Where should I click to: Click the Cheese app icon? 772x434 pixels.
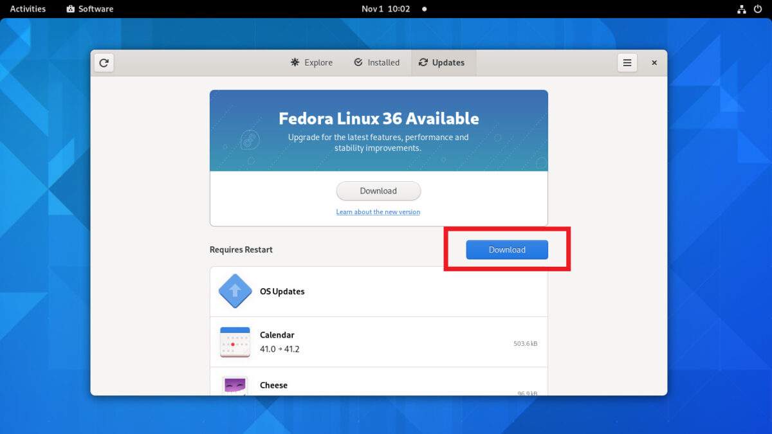point(235,386)
